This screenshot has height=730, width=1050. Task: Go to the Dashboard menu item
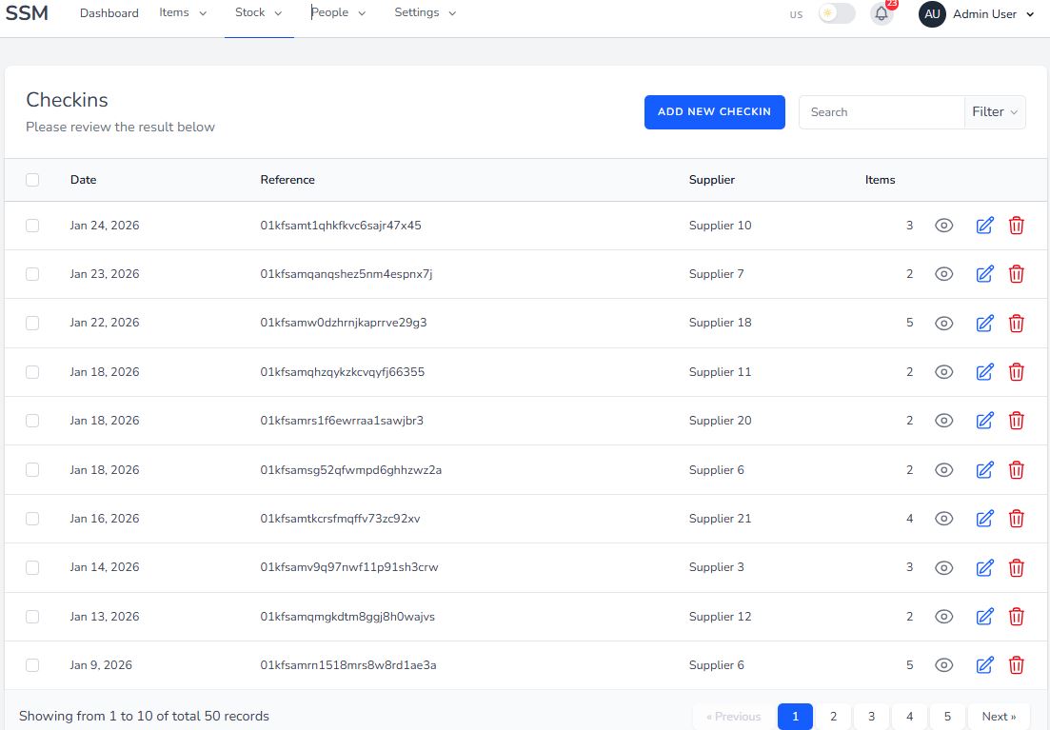109,13
